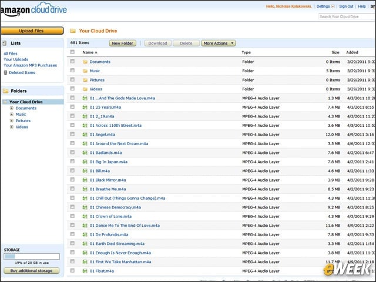
Task: Click the Lists panel header icon
Action: pos(4,43)
